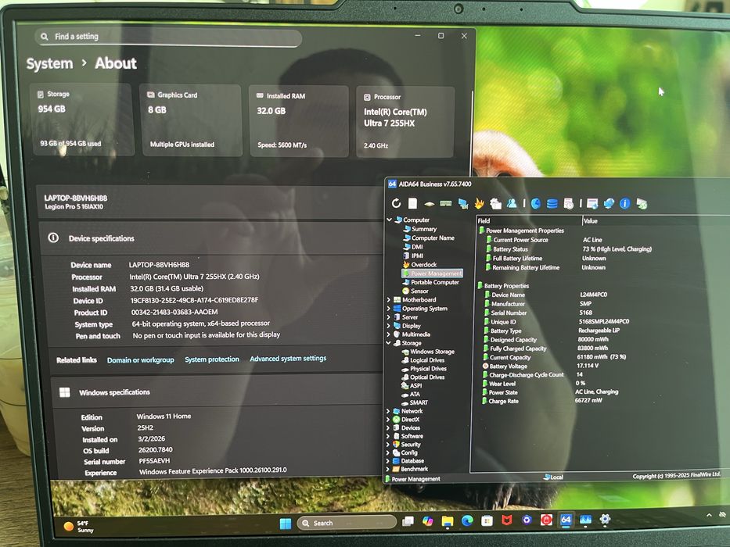Collapse Device specifications section header

pyautogui.click(x=212, y=238)
